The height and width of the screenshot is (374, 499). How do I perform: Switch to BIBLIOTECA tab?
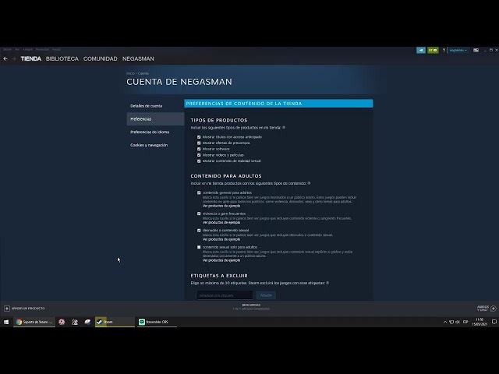pos(62,59)
